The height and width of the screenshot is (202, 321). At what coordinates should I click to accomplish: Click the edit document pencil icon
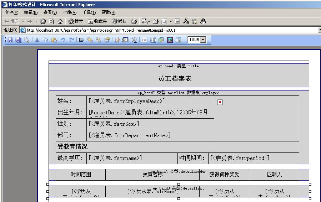tap(117, 40)
